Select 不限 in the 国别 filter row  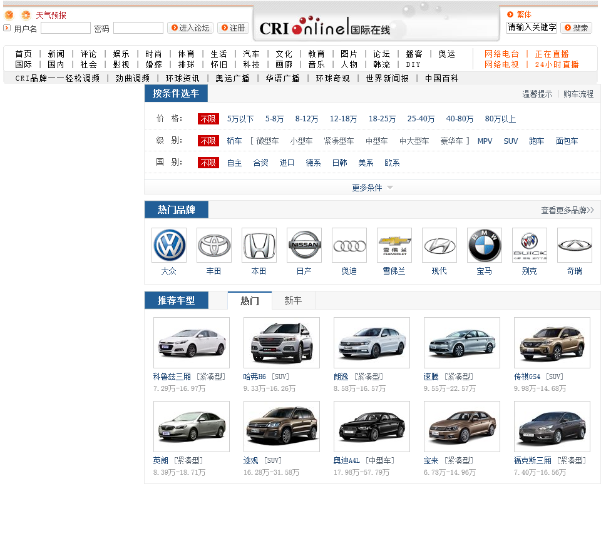coord(208,163)
